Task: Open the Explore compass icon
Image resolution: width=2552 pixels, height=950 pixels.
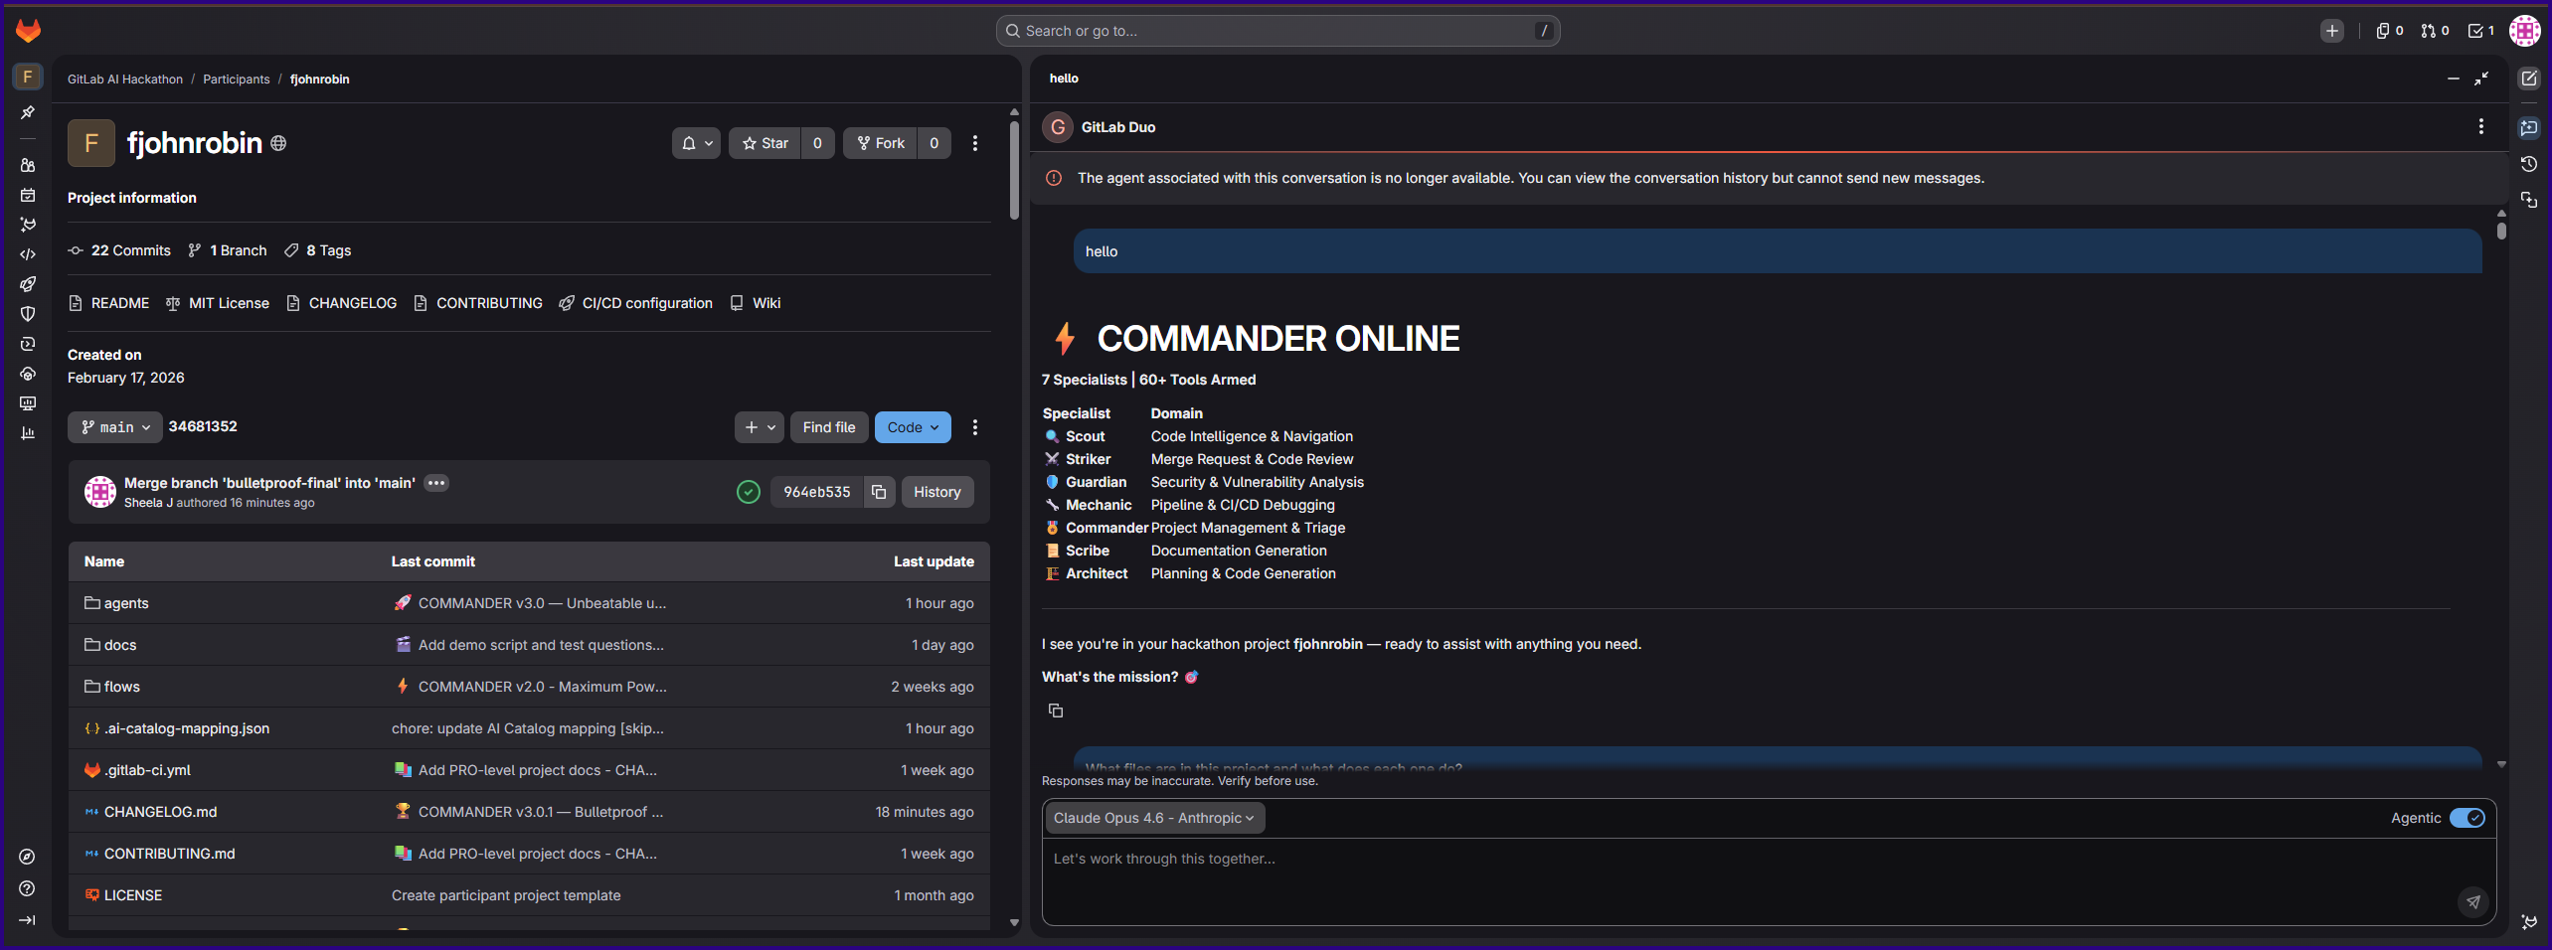Action: pos(28,857)
